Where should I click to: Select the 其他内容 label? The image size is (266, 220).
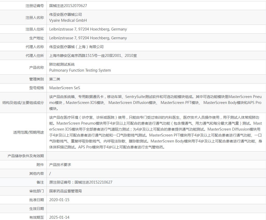[36, 173]
